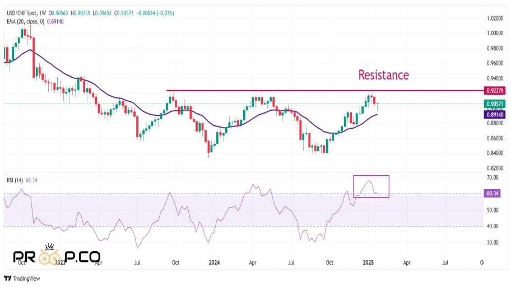The height and width of the screenshot is (287, 511).
Task: Click the Oct label left of 2024
Action: click(x=176, y=262)
